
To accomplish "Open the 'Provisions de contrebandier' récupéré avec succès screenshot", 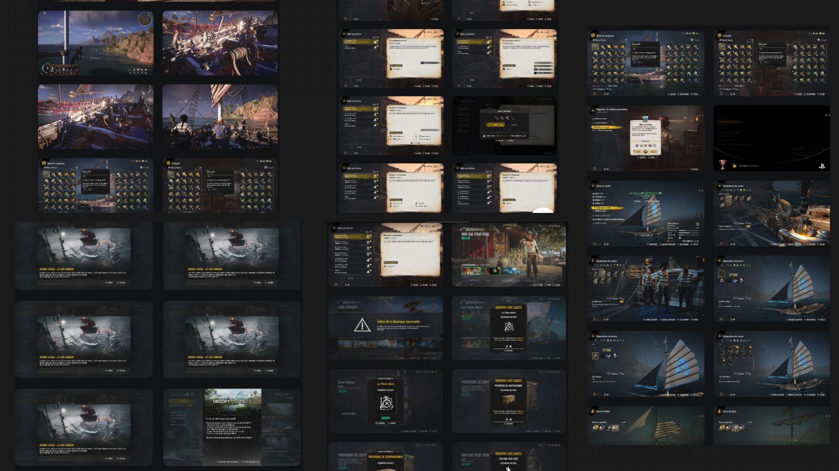I will click(509, 401).
